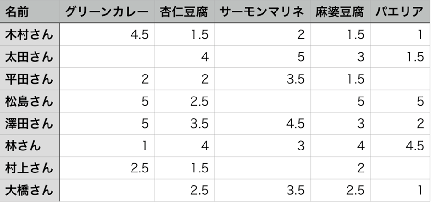Select the 林さん row header
Image resolution: width=432 pixels, height=204 pixels.
[29, 146]
